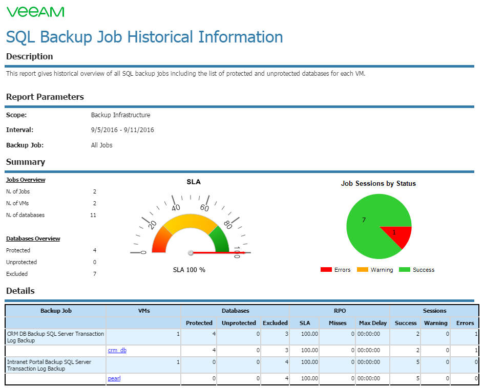Click the 'SLA 100 %' gauge caption
The width and height of the screenshot is (484, 388).
[189, 270]
